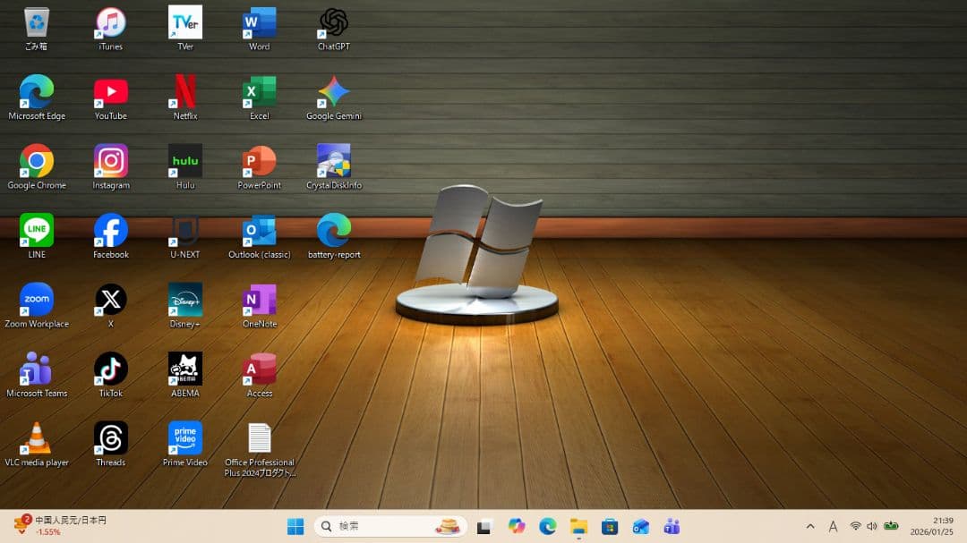This screenshot has width=967, height=543.
Task: Click the Google Gemini shortcut icon
Action: coord(333,92)
